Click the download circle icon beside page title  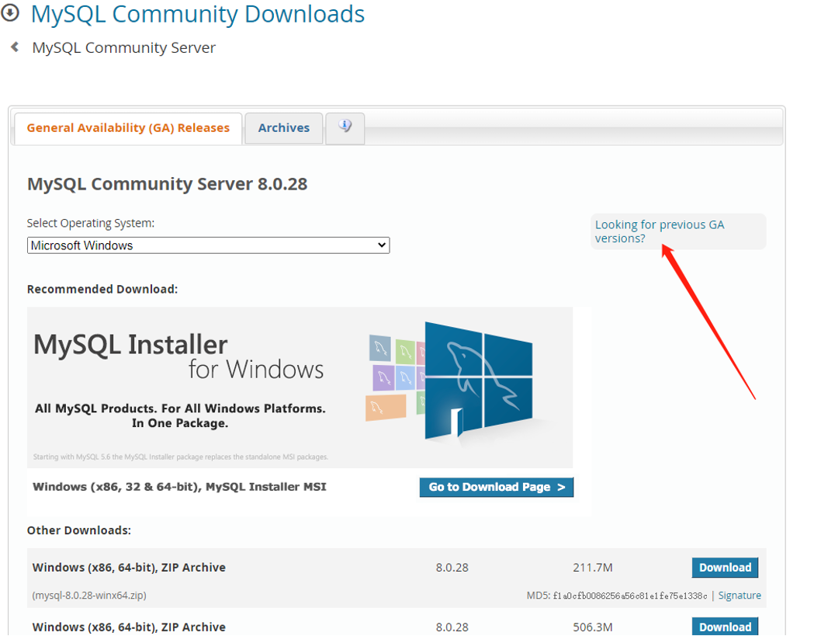9,12
